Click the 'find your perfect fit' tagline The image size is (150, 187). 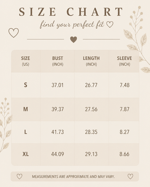point(72,24)
